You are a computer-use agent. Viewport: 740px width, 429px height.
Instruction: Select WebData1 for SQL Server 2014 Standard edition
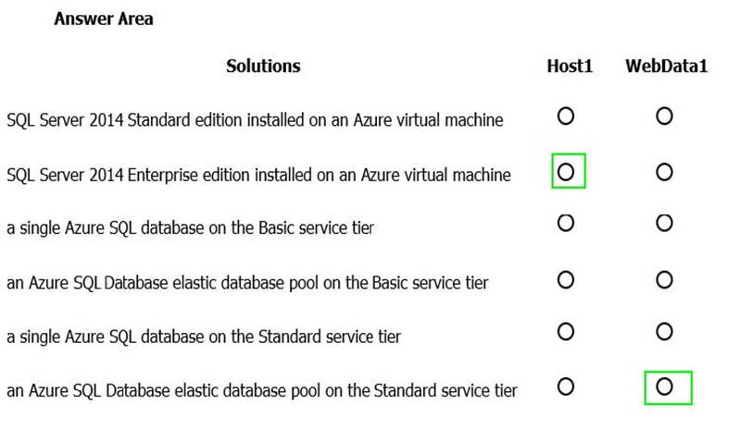tap(663, 116)
